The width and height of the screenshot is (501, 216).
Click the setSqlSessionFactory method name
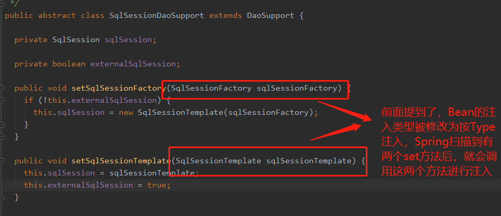(x=119, y=88)
